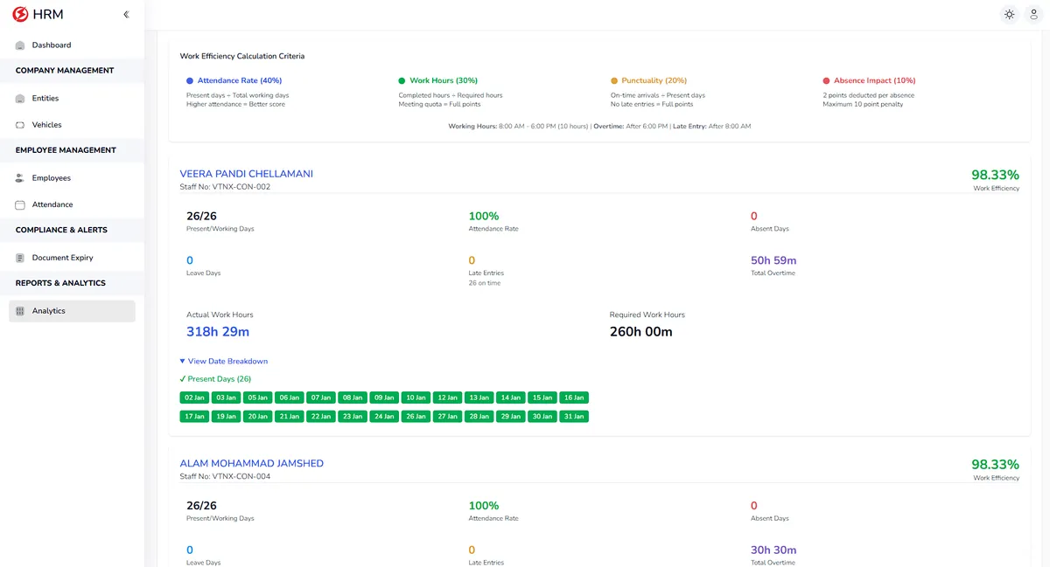Click the Attendance Rate (40%) label
The height and width of the screenshot is (567, 1050).
tap(240, 80)
